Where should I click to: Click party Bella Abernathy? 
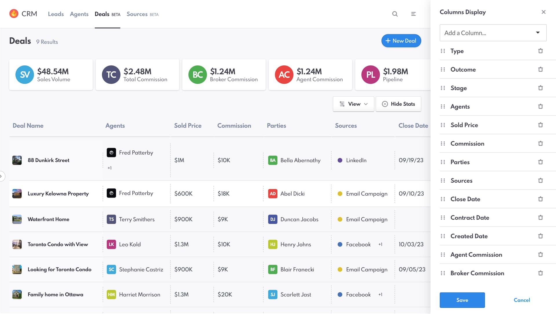tap(300, 160)
